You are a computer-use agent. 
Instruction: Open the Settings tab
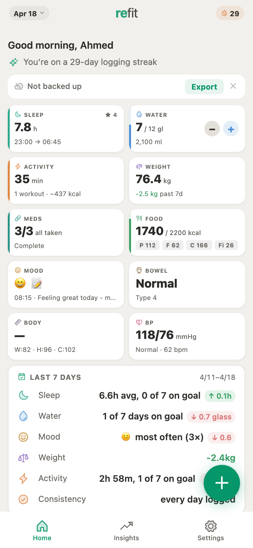tap(211, 531)
